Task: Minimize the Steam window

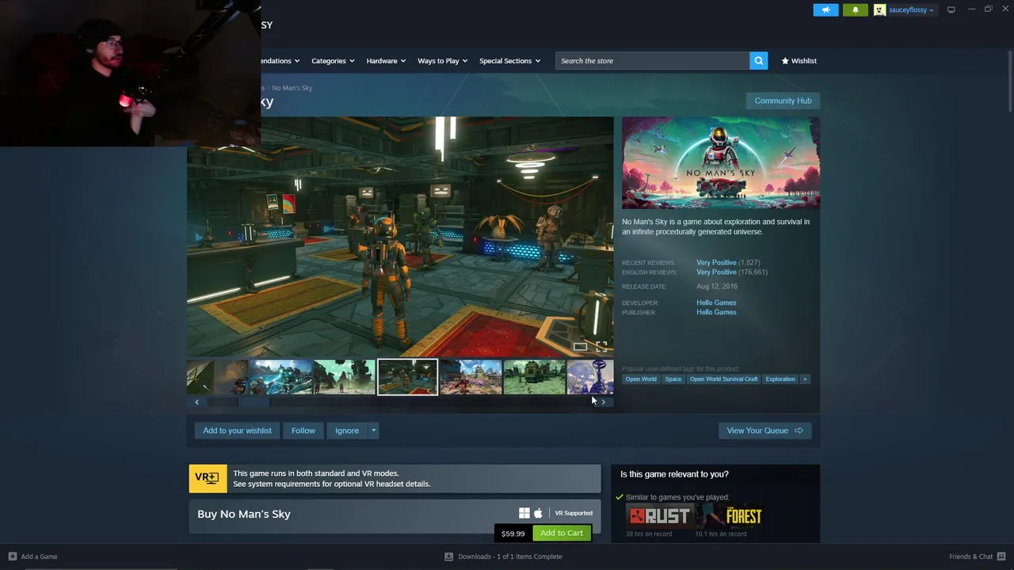Action: [971, 9]
